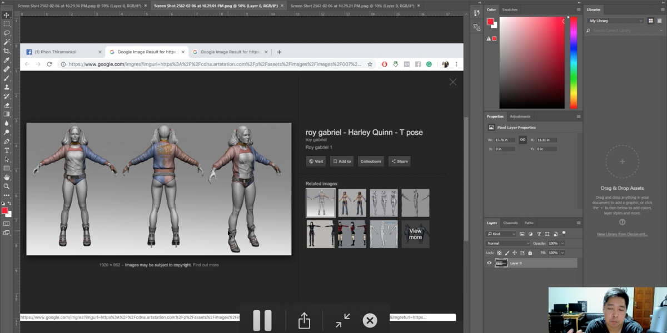The height and width of the screenshot is (333, 667).
Task: Select the Dodge tool
Action: coord(7,132)
